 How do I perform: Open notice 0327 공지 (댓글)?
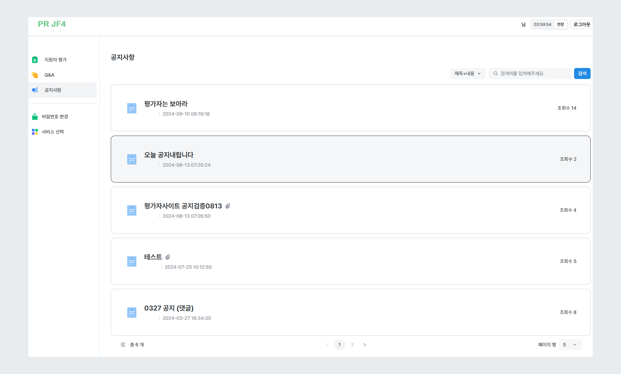(351, 312)
